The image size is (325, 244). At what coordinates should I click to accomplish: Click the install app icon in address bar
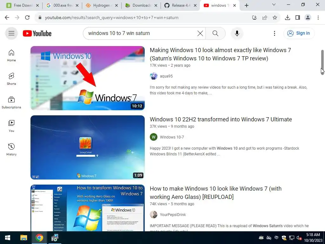[255, 18]
